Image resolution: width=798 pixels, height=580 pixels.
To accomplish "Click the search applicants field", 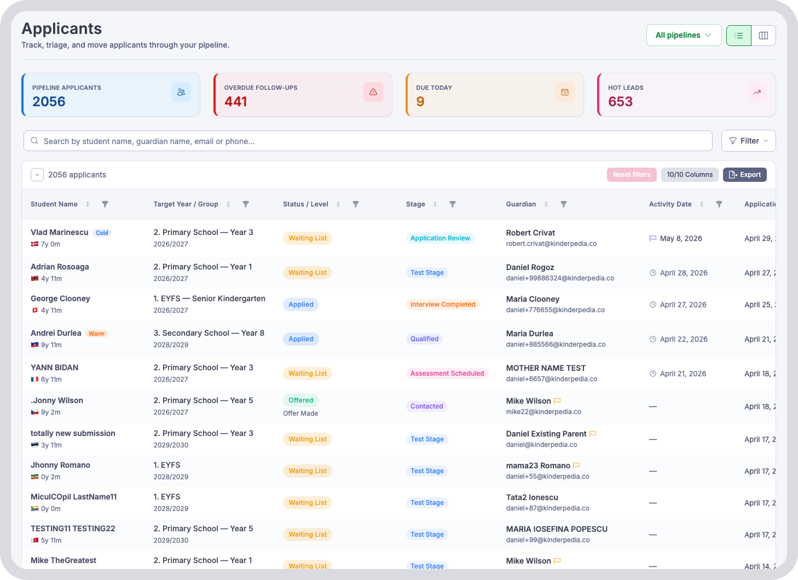I will pos(368,141).
